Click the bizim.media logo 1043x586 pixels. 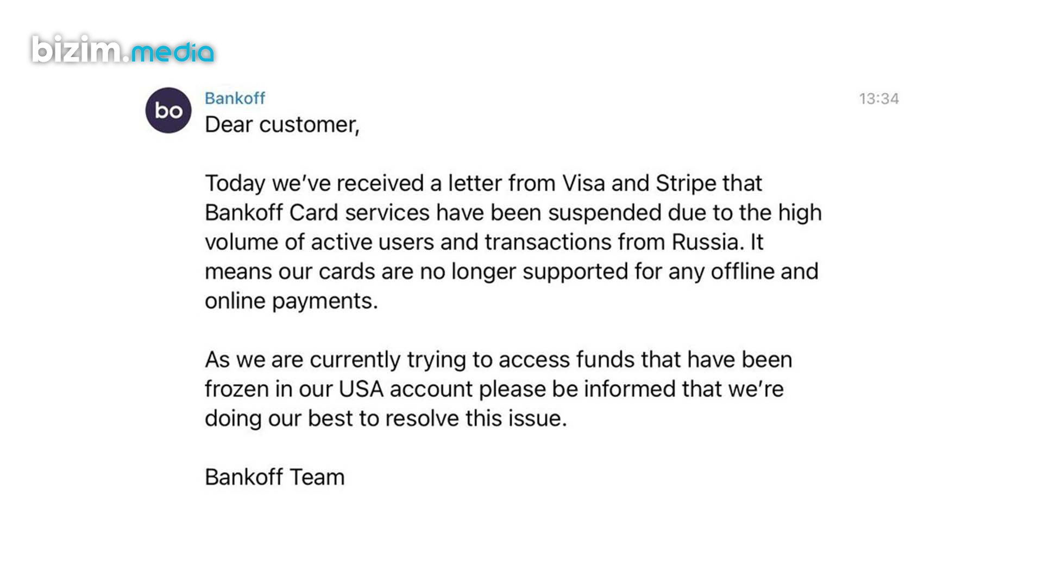pyautogui.click(x=123, y=49)
